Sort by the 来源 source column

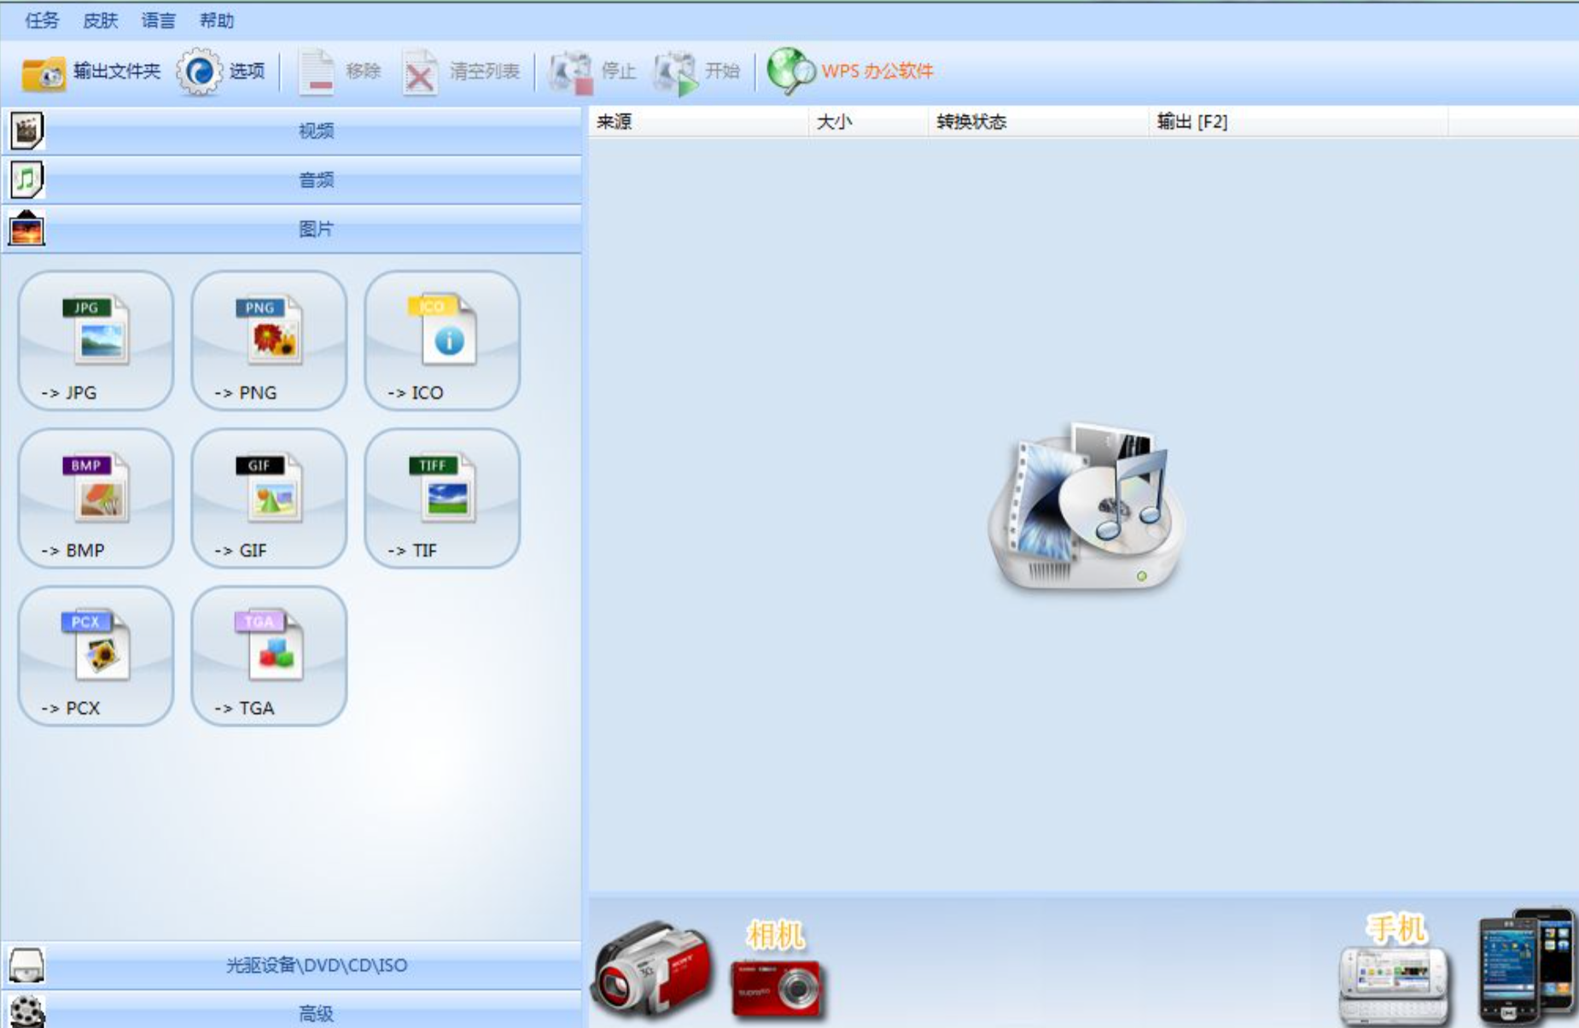pos(698,122)
